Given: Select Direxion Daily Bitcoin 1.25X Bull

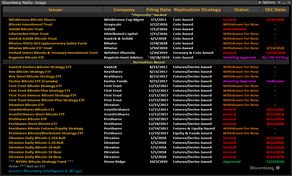Looking at the screenshot, I should 37,138.
